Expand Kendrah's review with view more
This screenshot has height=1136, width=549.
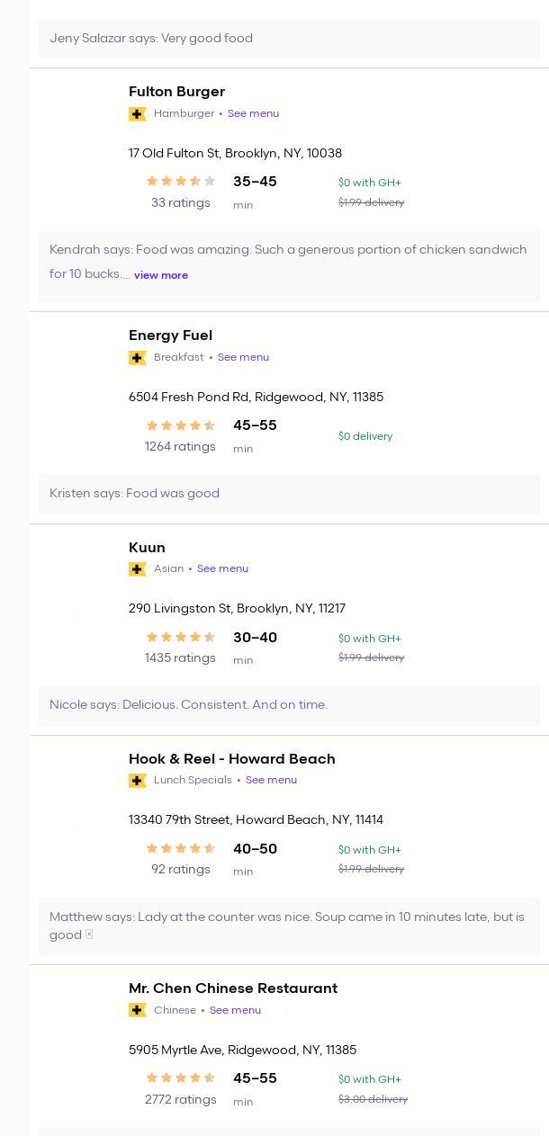click(x=161, y=275)
